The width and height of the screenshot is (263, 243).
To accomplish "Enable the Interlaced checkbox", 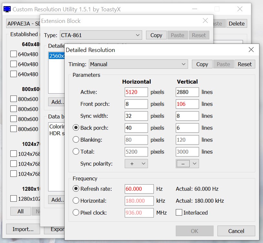I will click(x=179, y=212).
